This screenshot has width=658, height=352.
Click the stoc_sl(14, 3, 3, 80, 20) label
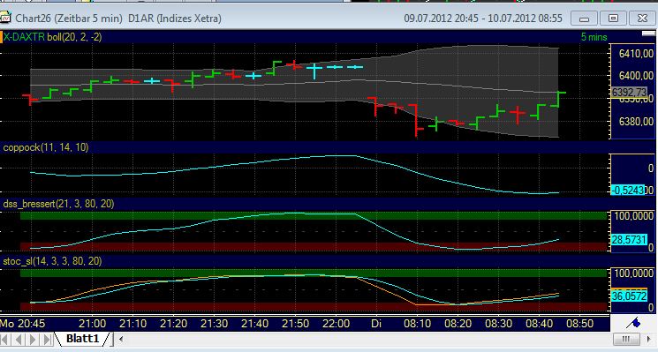[x=52, y=261]
